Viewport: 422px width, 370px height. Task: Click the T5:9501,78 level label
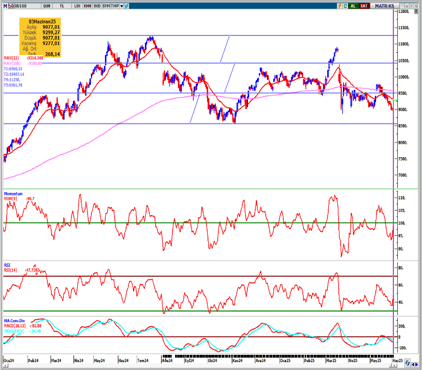point(13,85)
